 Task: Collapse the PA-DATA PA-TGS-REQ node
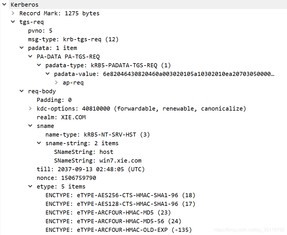[30, 56]
